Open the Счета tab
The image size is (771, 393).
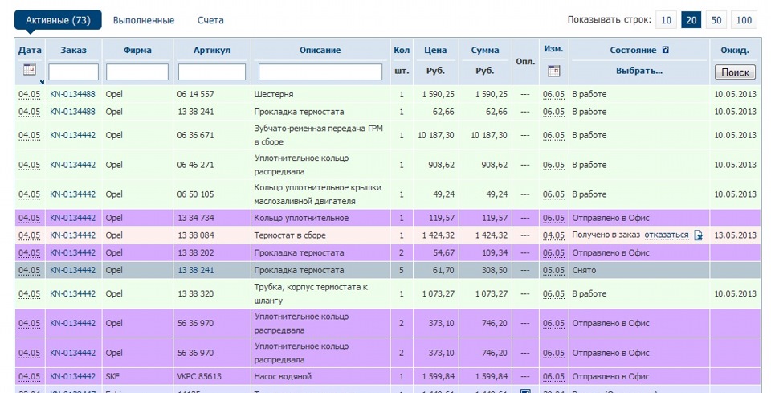210,20
